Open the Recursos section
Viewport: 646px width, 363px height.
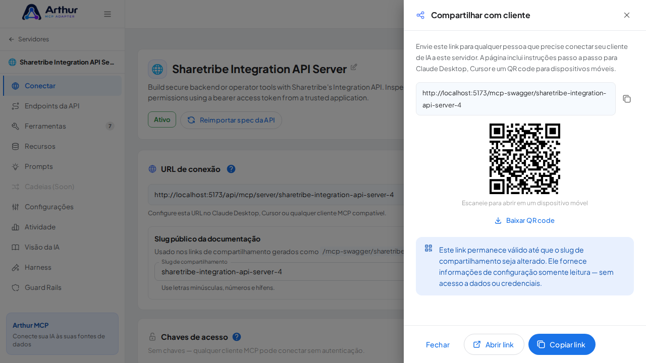(x=63, y=146)
